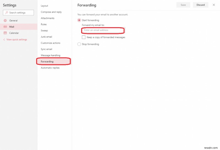Open Automatic replies settings

pyautogui.click(x=50, y=68)
